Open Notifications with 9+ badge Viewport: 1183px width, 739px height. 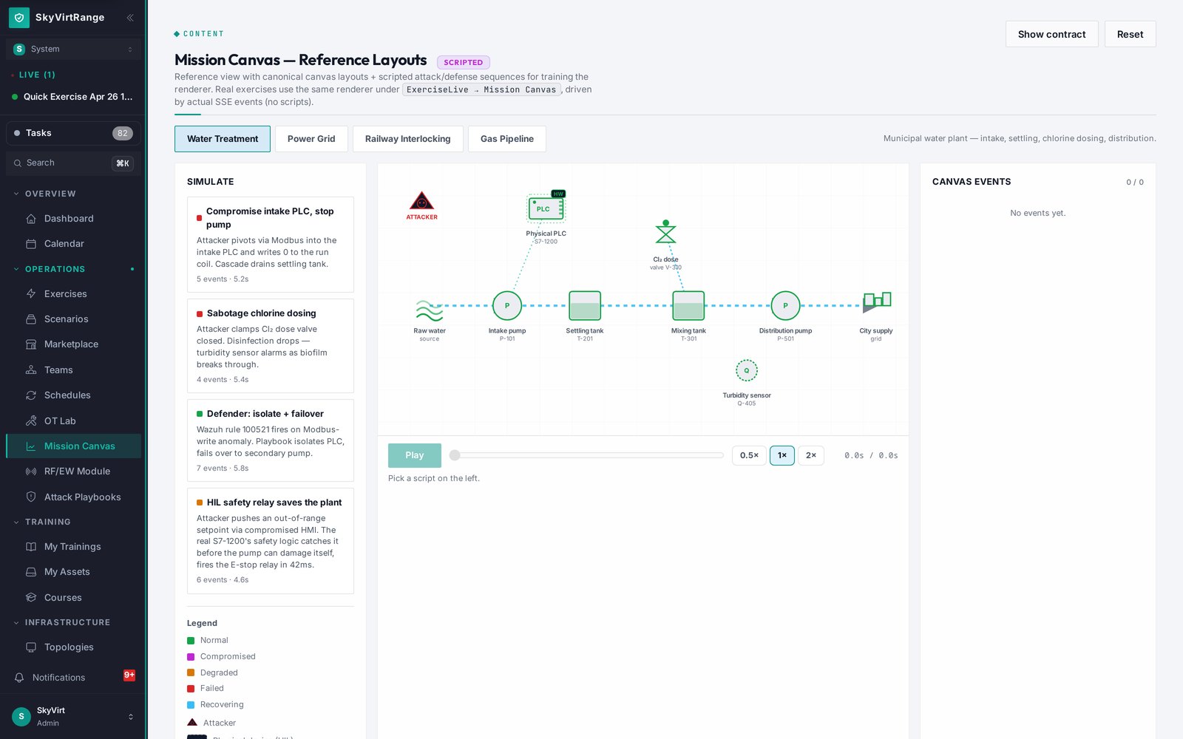click(x=73, y=678)
